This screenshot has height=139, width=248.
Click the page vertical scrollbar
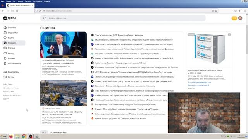click(247, 39)
